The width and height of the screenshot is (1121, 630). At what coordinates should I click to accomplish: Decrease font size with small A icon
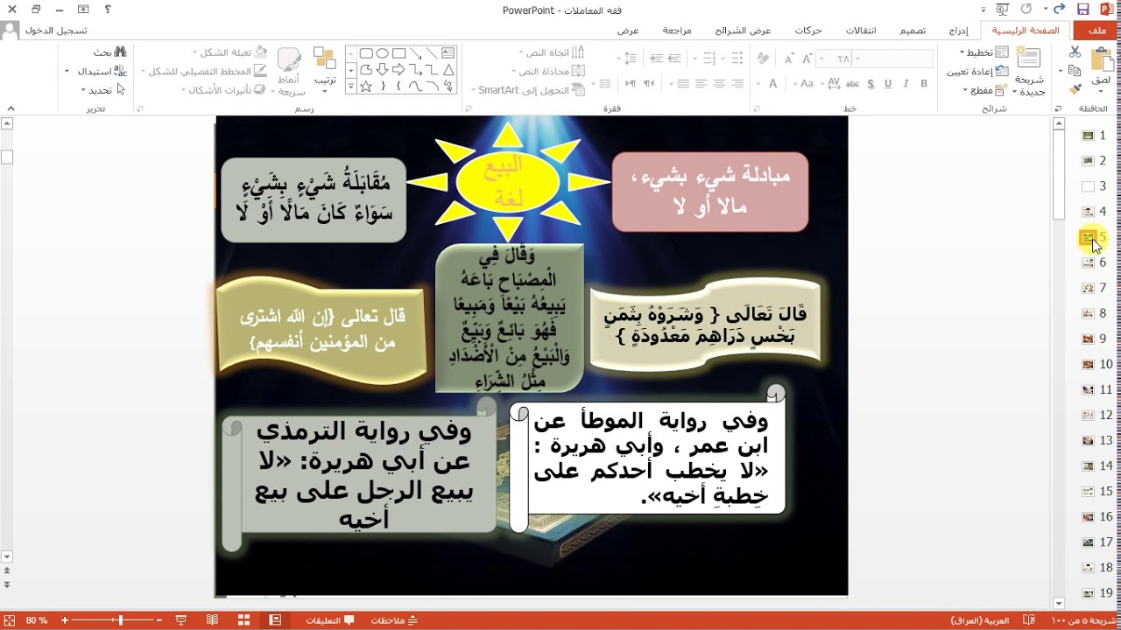pos(790,59)
